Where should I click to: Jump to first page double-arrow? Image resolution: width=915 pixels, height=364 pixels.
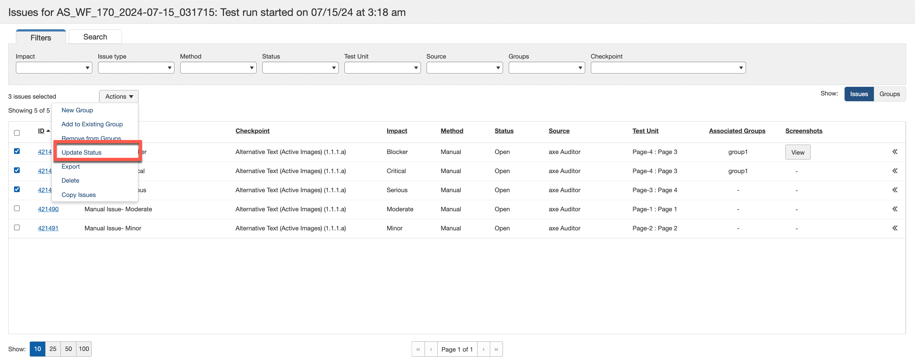[418, 349]
